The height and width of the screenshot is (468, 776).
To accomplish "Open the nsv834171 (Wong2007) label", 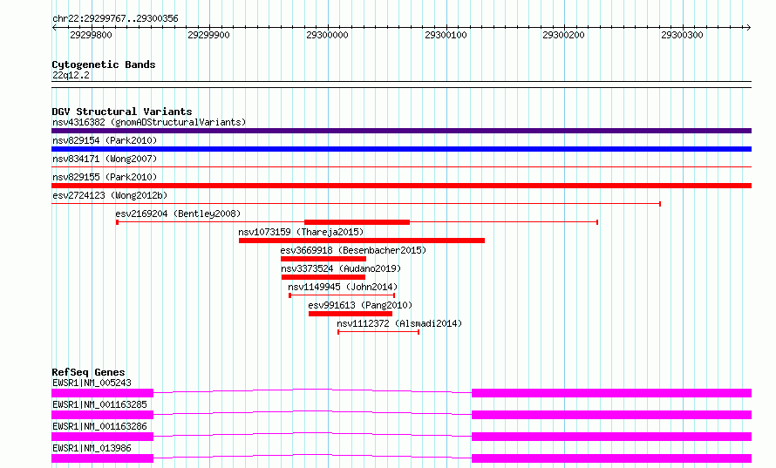I will pos(105,159).
